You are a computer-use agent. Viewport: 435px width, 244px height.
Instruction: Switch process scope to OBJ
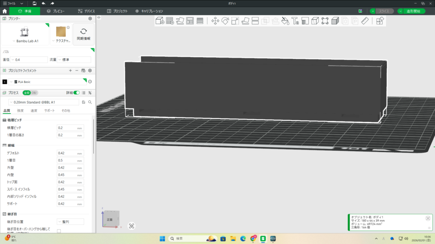coord(34,92)
